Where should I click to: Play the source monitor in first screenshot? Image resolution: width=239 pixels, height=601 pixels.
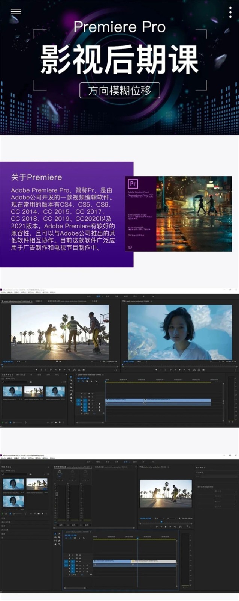pos(60,370)
